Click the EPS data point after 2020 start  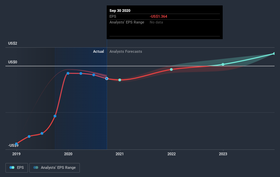tap(81, 74)
